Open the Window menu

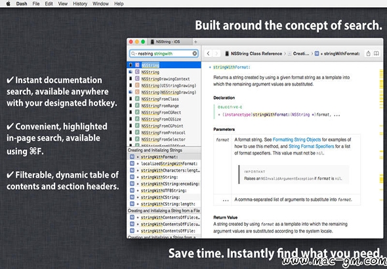pos(100,4)
